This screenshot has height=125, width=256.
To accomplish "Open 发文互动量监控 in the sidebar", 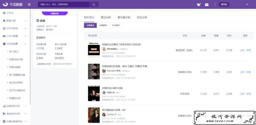I will coord(17,90).
